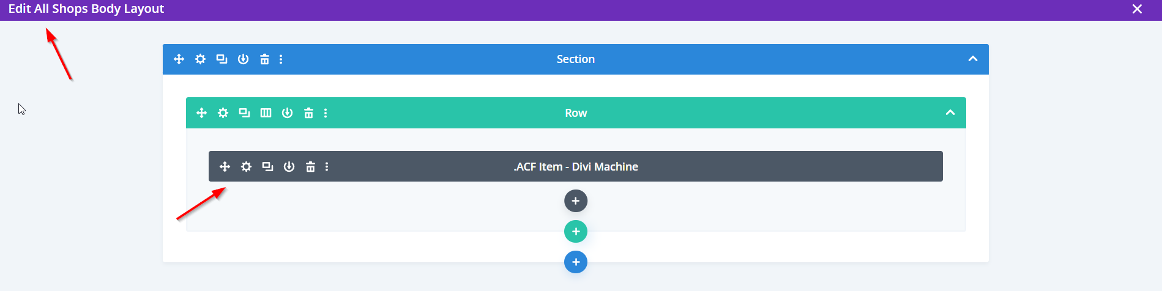Collapse the Section with chevron
This screenshot has height=291, width=1162.
pos(972,59)
